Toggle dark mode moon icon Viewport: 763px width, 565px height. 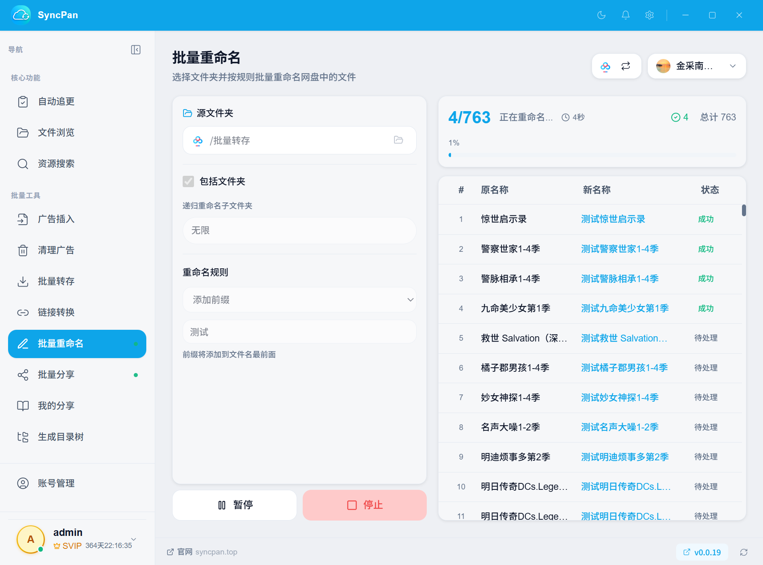601,15
